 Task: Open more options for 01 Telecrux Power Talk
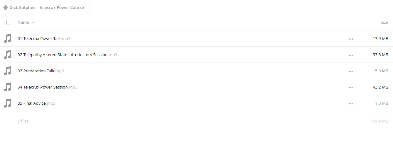tap(351, 39)
